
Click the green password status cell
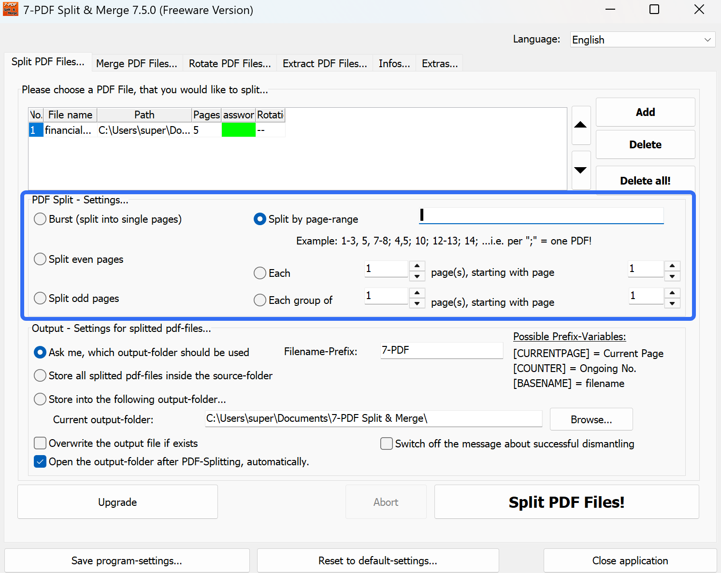[x=239, y=130]
